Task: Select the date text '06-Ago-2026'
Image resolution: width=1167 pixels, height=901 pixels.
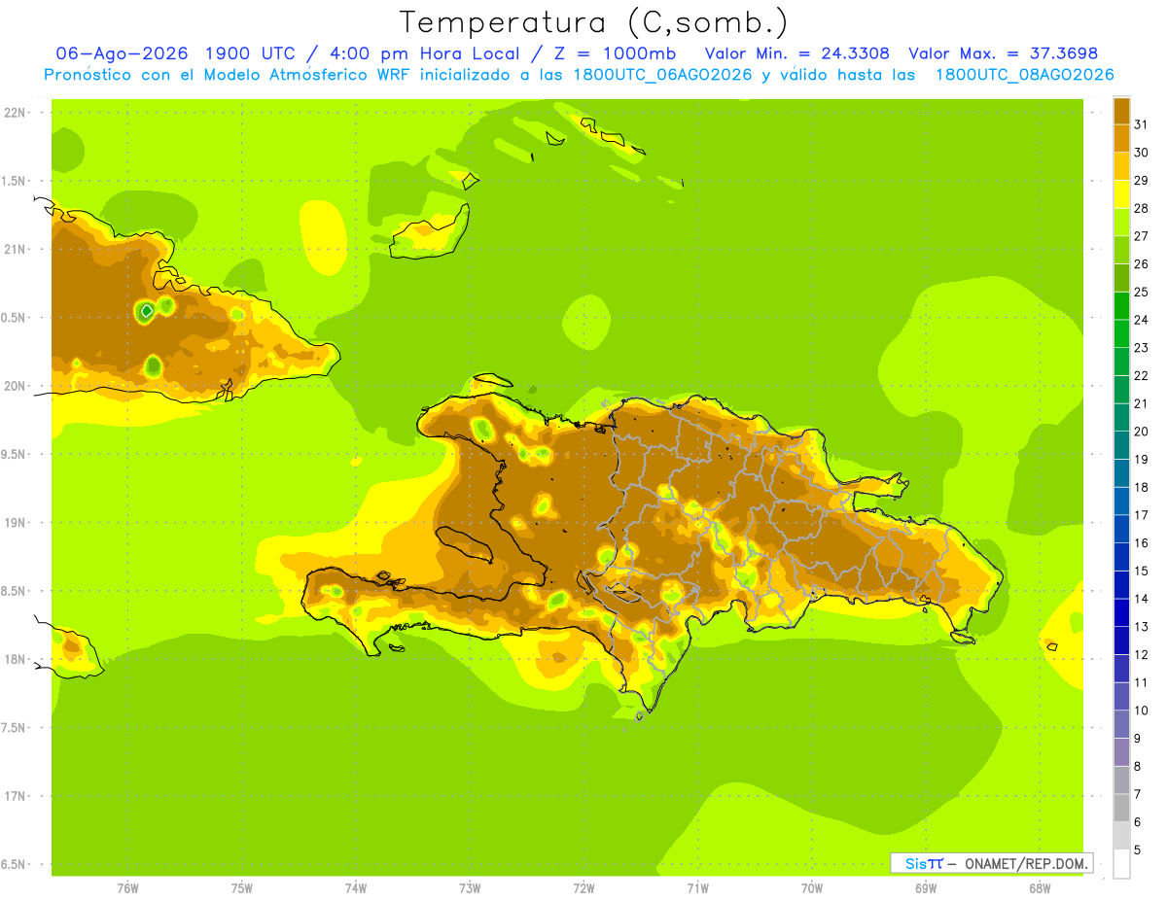Action: (121, 53)
